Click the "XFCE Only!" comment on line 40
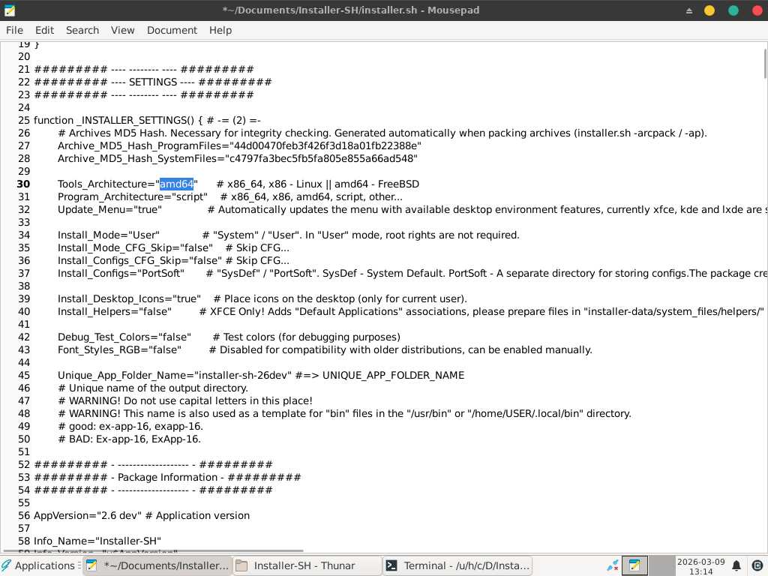Viewport: 768px width, 576px height. (x=238, y=311)
